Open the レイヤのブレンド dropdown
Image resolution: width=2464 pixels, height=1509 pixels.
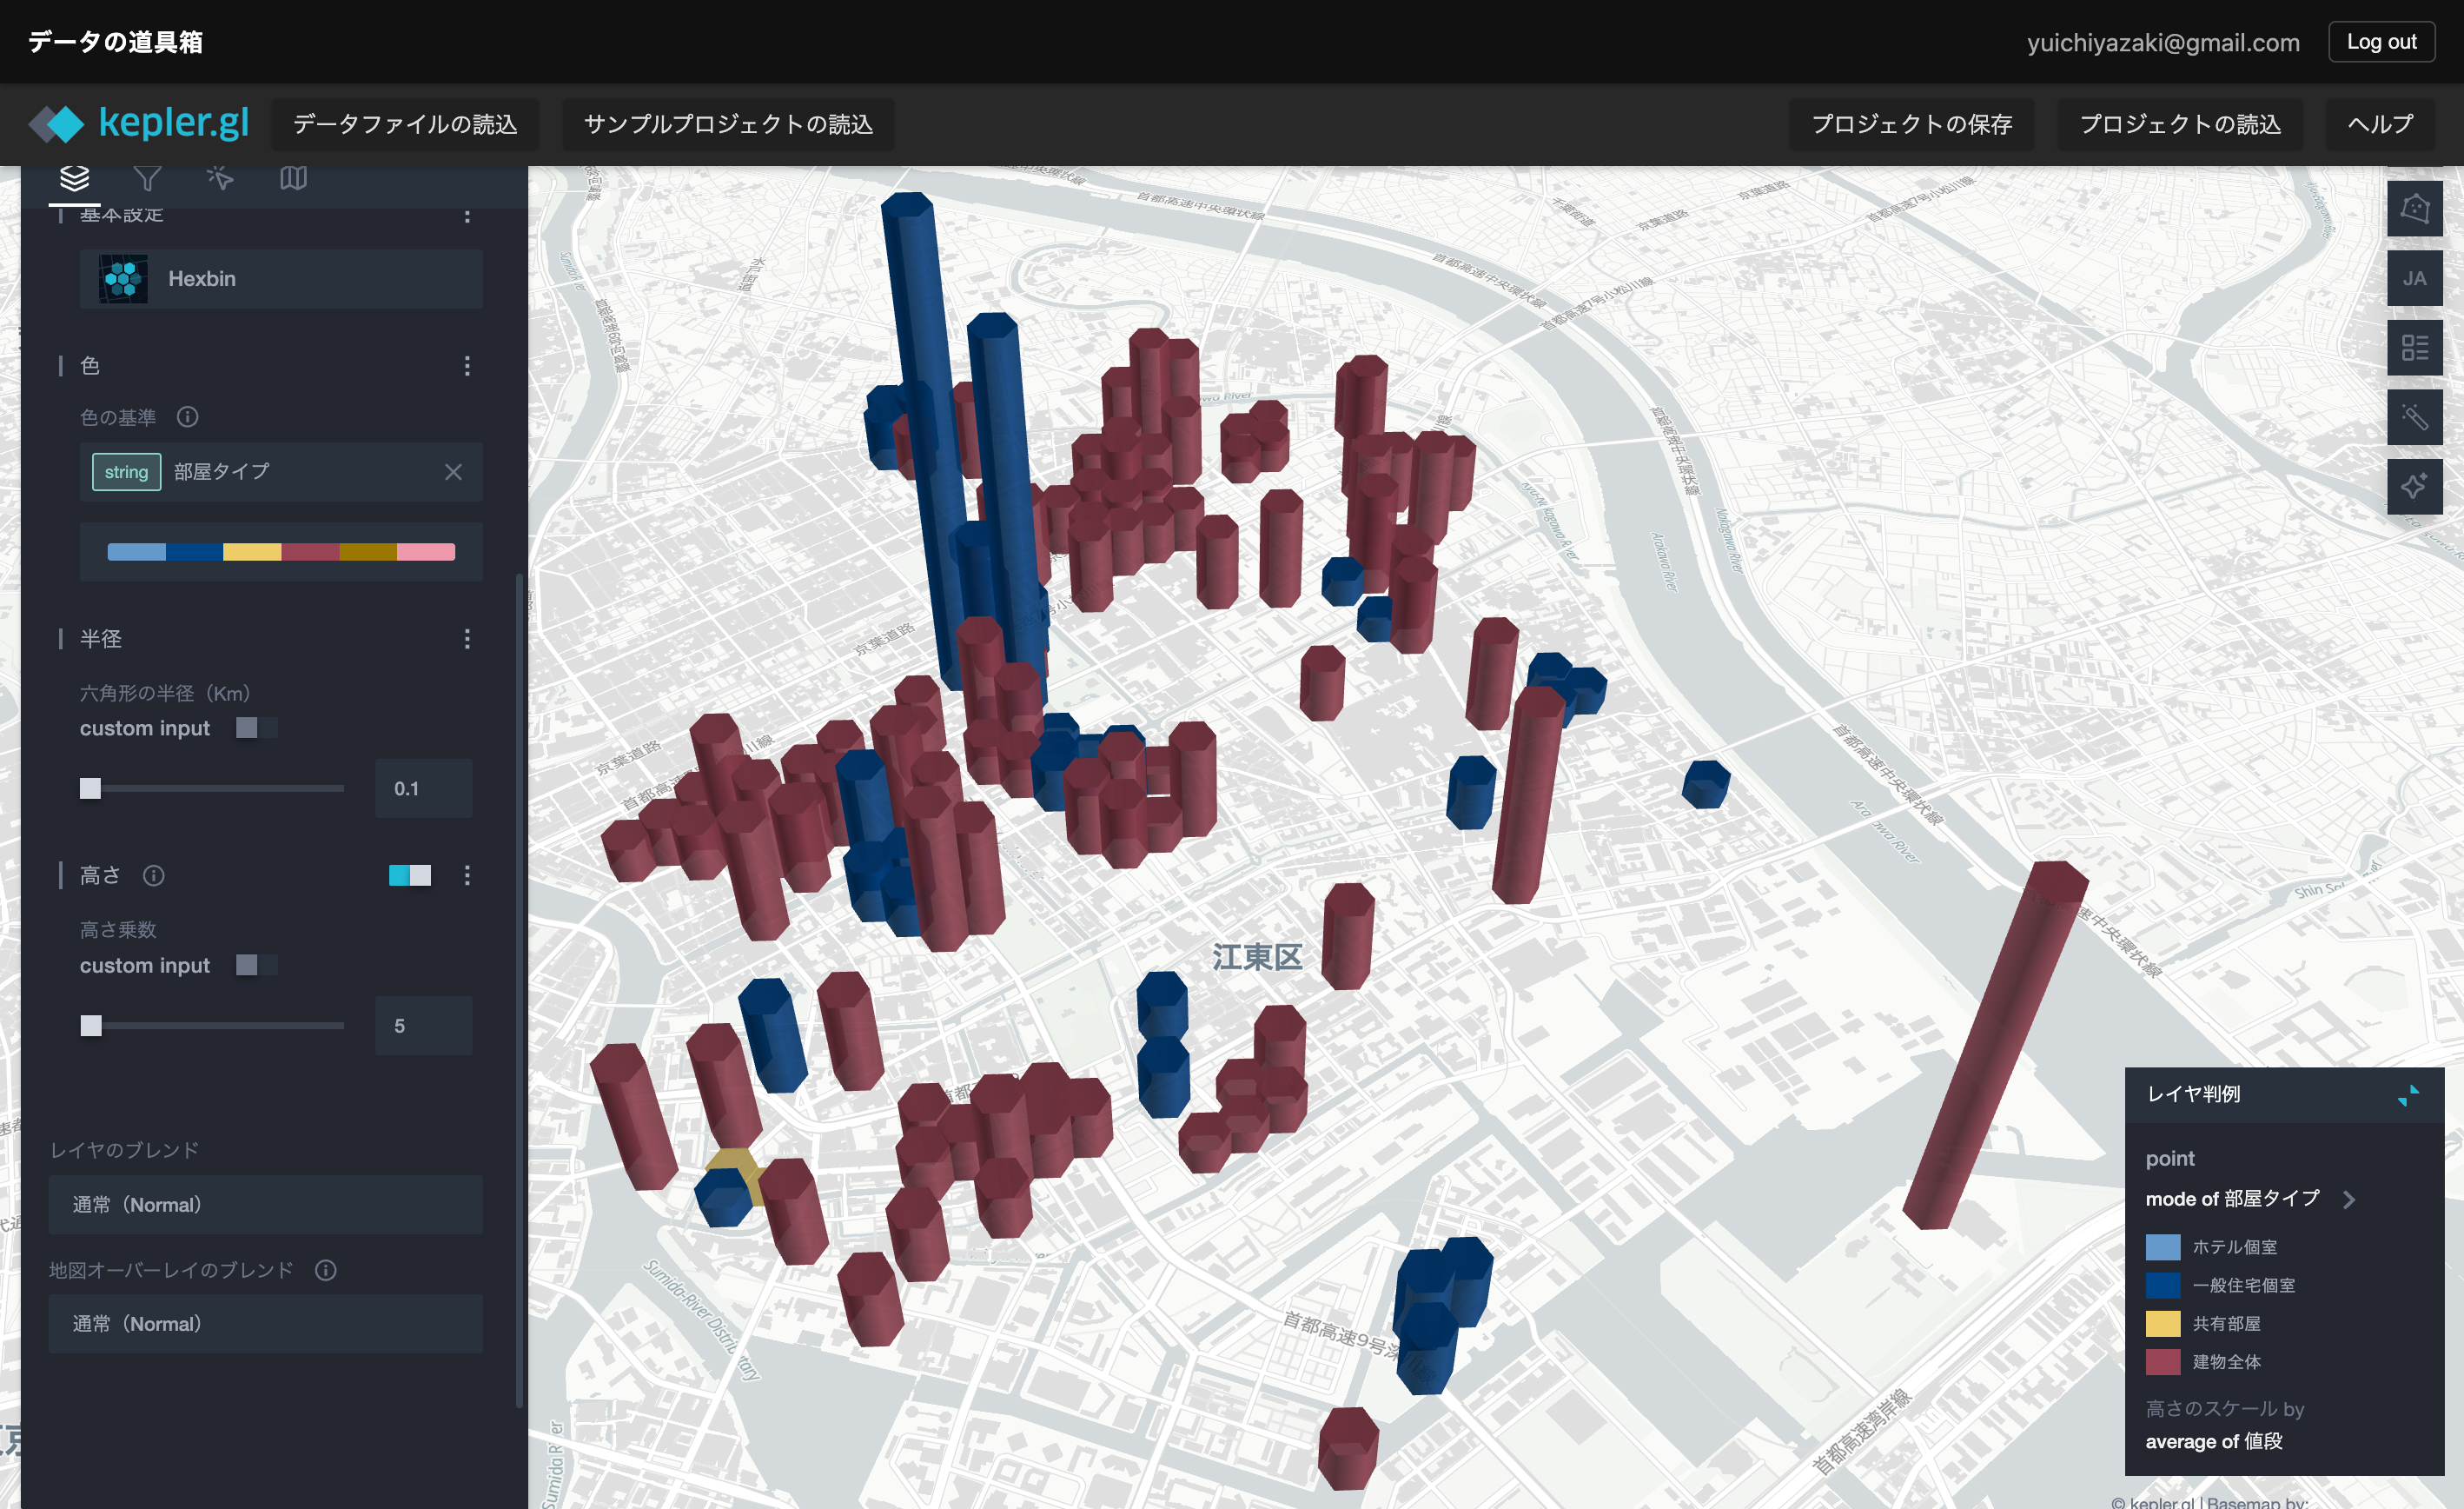coord(265,1205)
